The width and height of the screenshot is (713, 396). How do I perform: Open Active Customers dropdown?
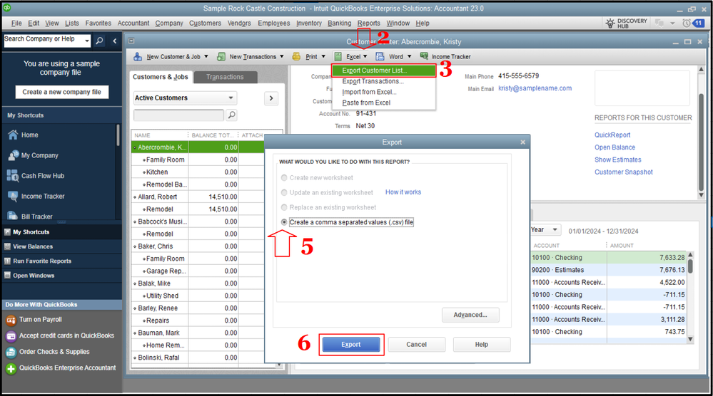tap(185, 98)
